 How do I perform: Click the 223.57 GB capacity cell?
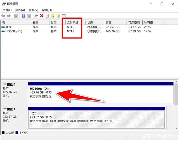112,27
